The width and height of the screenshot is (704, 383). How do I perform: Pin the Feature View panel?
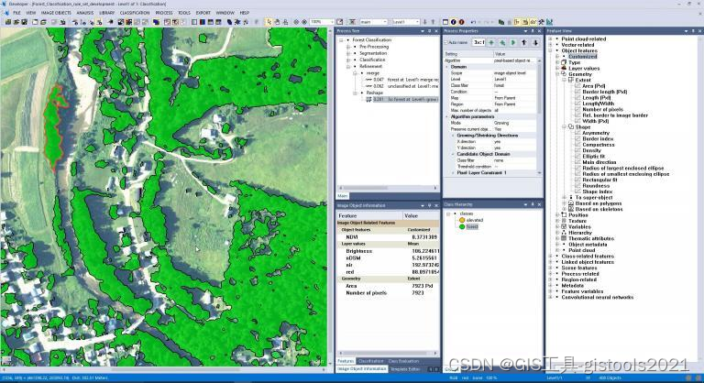click(x=693, y=31)
